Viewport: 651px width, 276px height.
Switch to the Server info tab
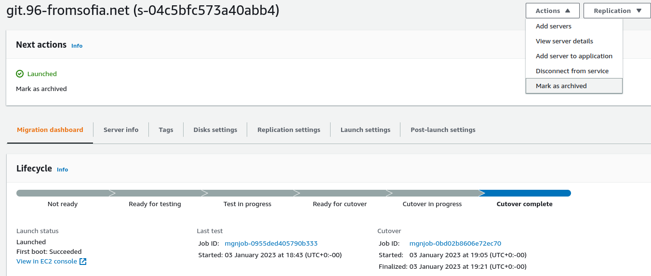pyautogui.click(x=121, y=130)
